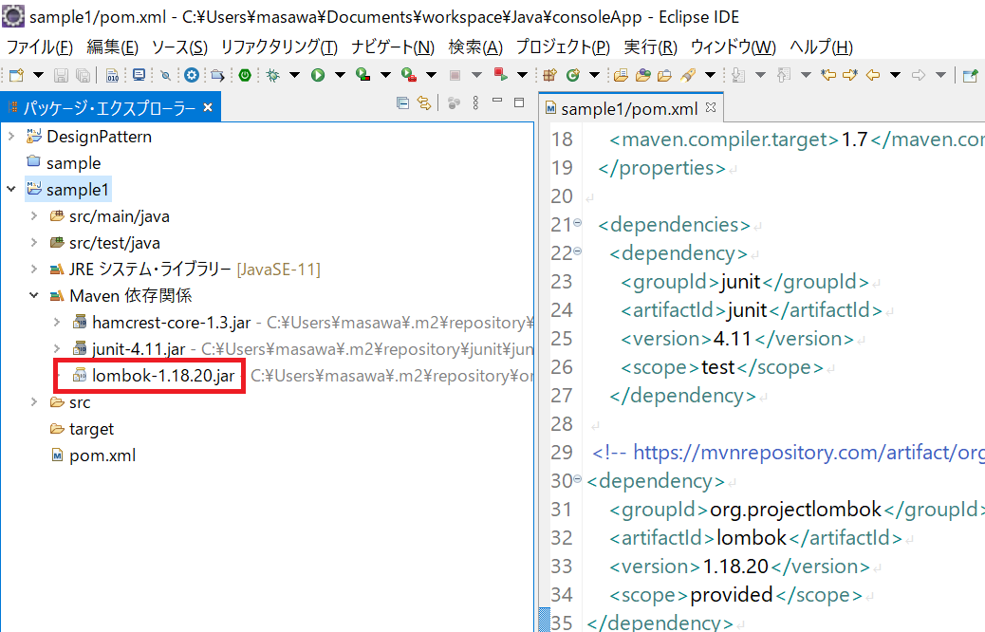Expand the DesignPattern project
The height and width of the screenshot is (632, 985).
coord(11,136)
